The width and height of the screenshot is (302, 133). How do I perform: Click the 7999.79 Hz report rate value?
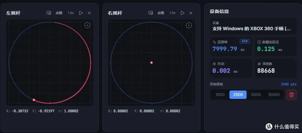pyautogui.click(x=228, y=49)
